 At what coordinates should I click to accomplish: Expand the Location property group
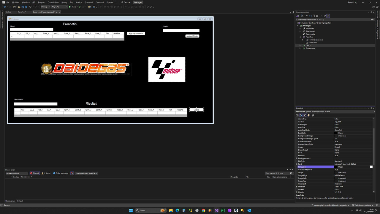(x=297, y=187)
